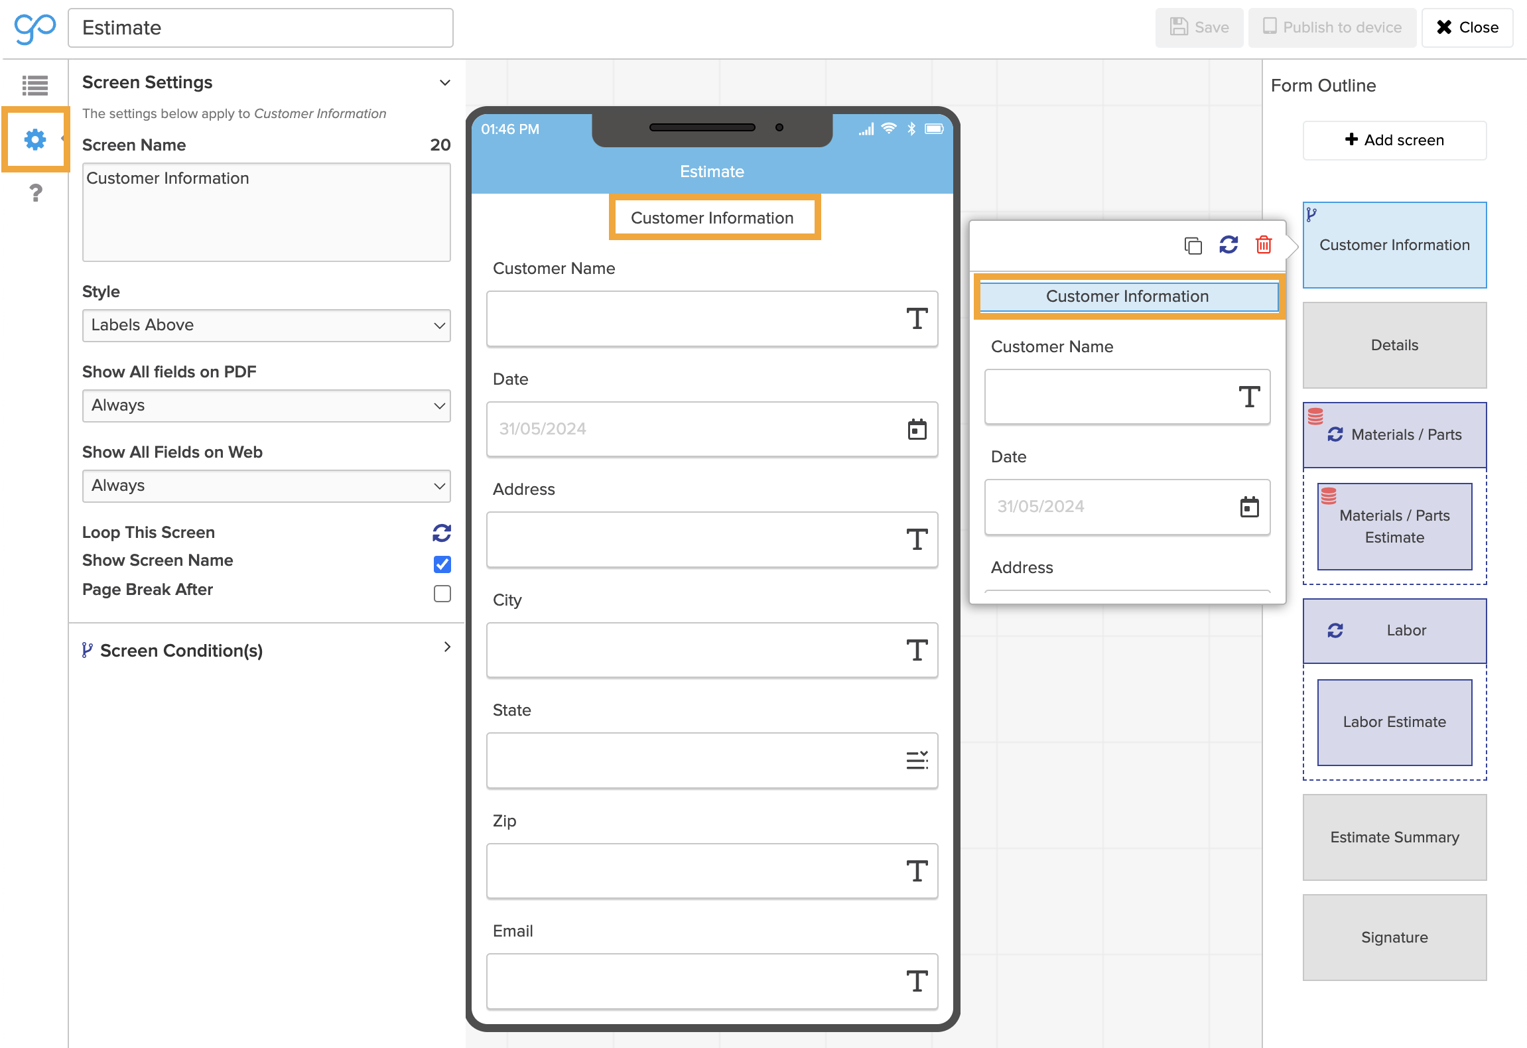This screenshot has height=1048, width=1527.
Task: Click the State field selection list icon
Action: (917, 760)
